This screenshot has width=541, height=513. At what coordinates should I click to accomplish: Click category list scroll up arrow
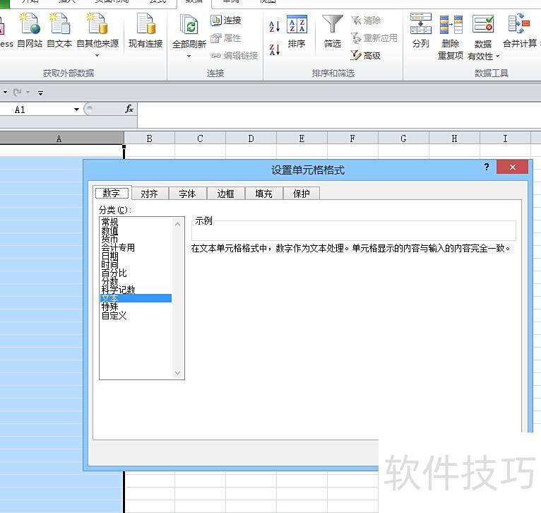pos(178,224)
